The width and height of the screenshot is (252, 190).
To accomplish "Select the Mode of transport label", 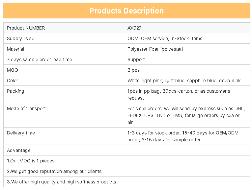I will pos(26,108).
